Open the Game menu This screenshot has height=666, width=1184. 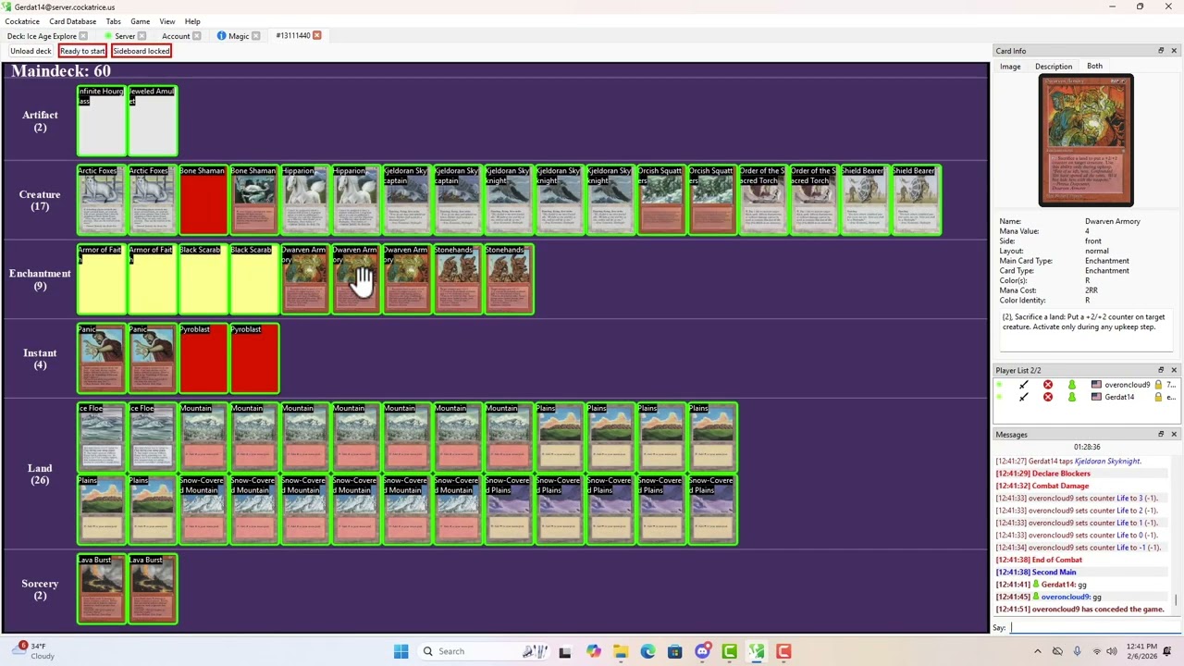coord(140,21)
